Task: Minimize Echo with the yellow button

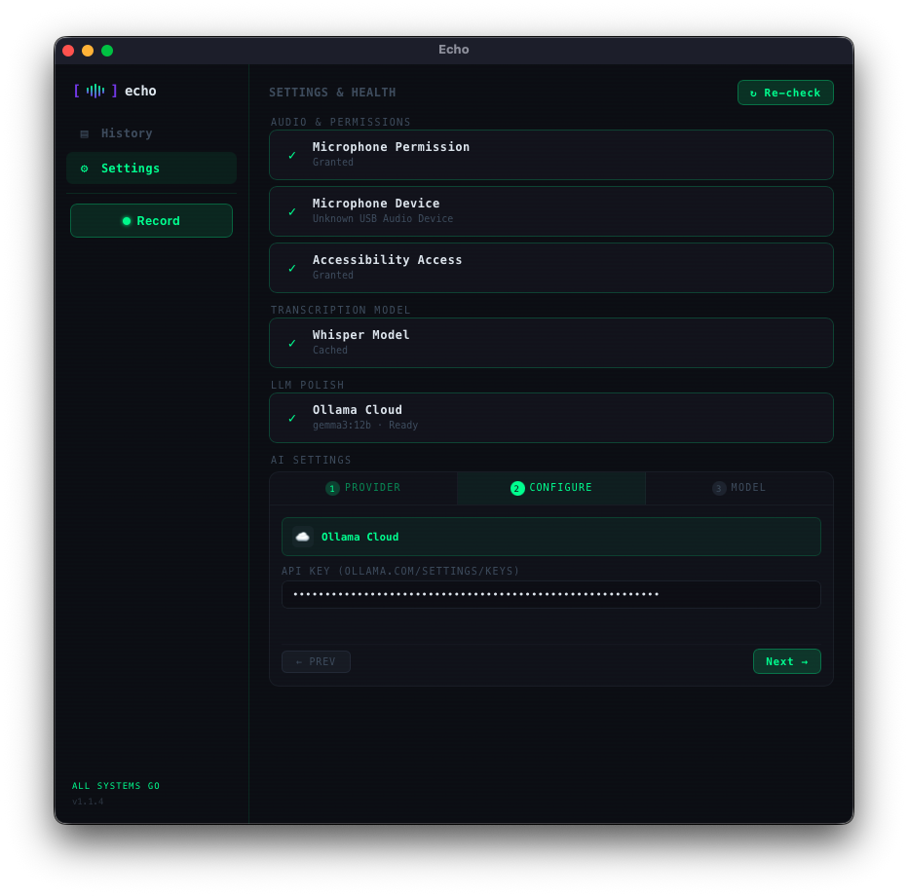Action: (x=88, y=51)
